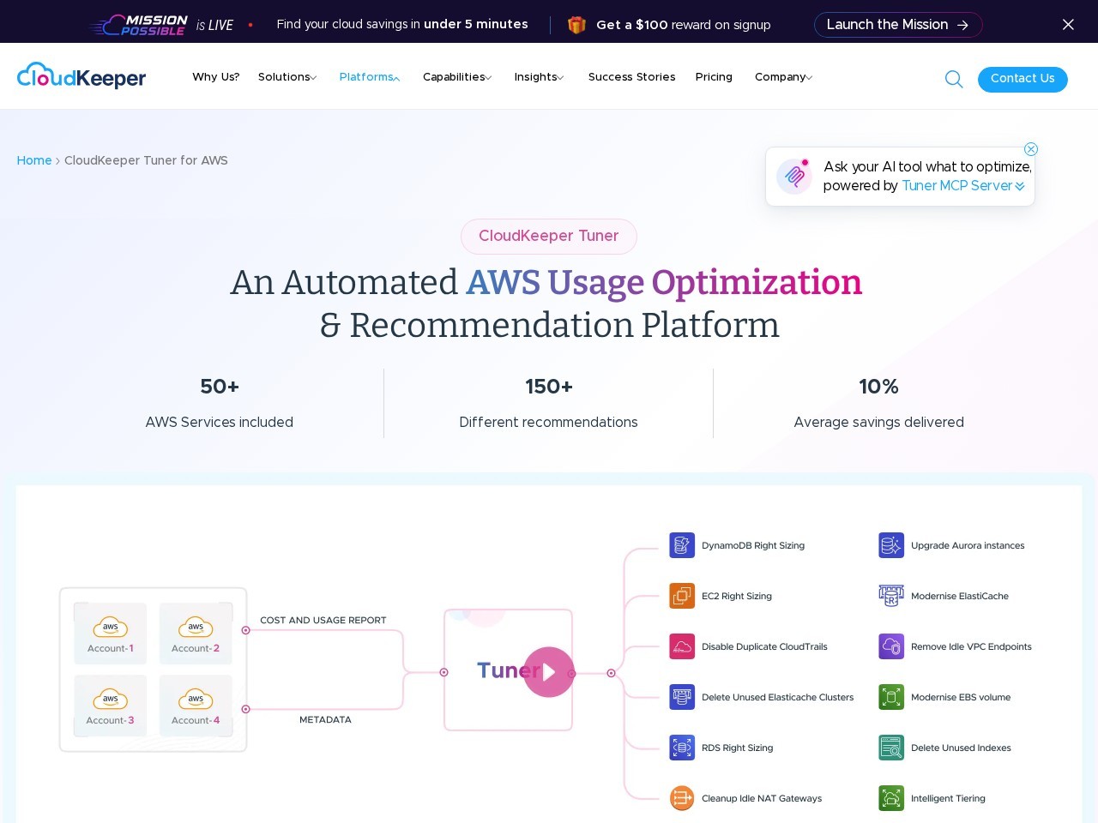This screenshot has height=823, width=1098.
Task: Click 'Modernise EBS volume' text
Action: [x=961, y=697]
